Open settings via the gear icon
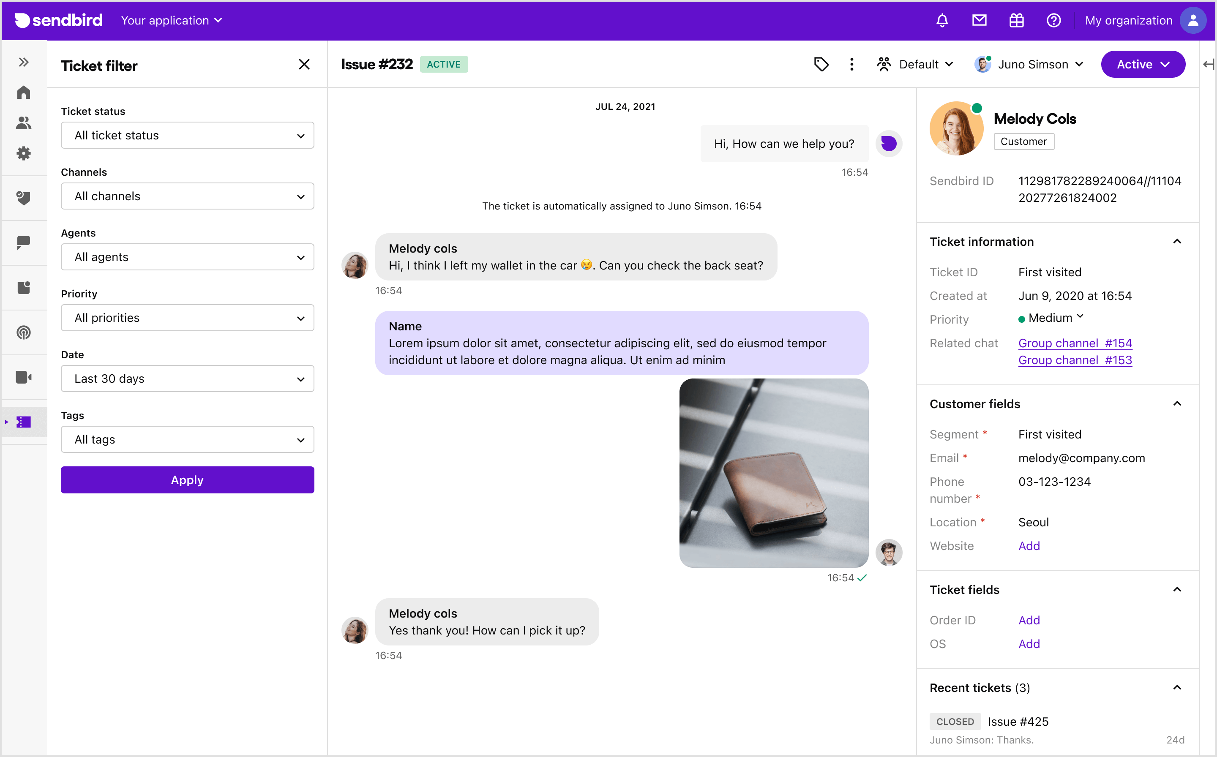 point(24,153)
